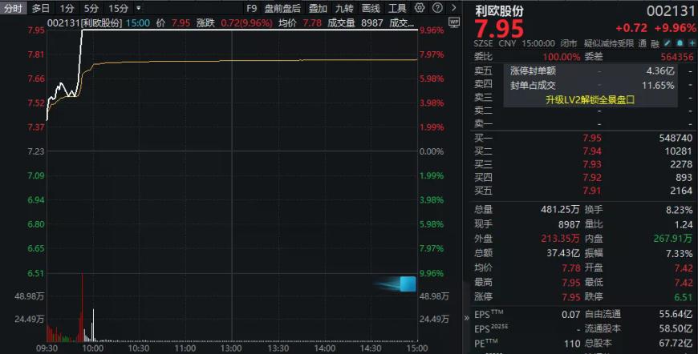Screen dimensions: 698x354
Task: Add stock with the plus icon
Action: 691,43
